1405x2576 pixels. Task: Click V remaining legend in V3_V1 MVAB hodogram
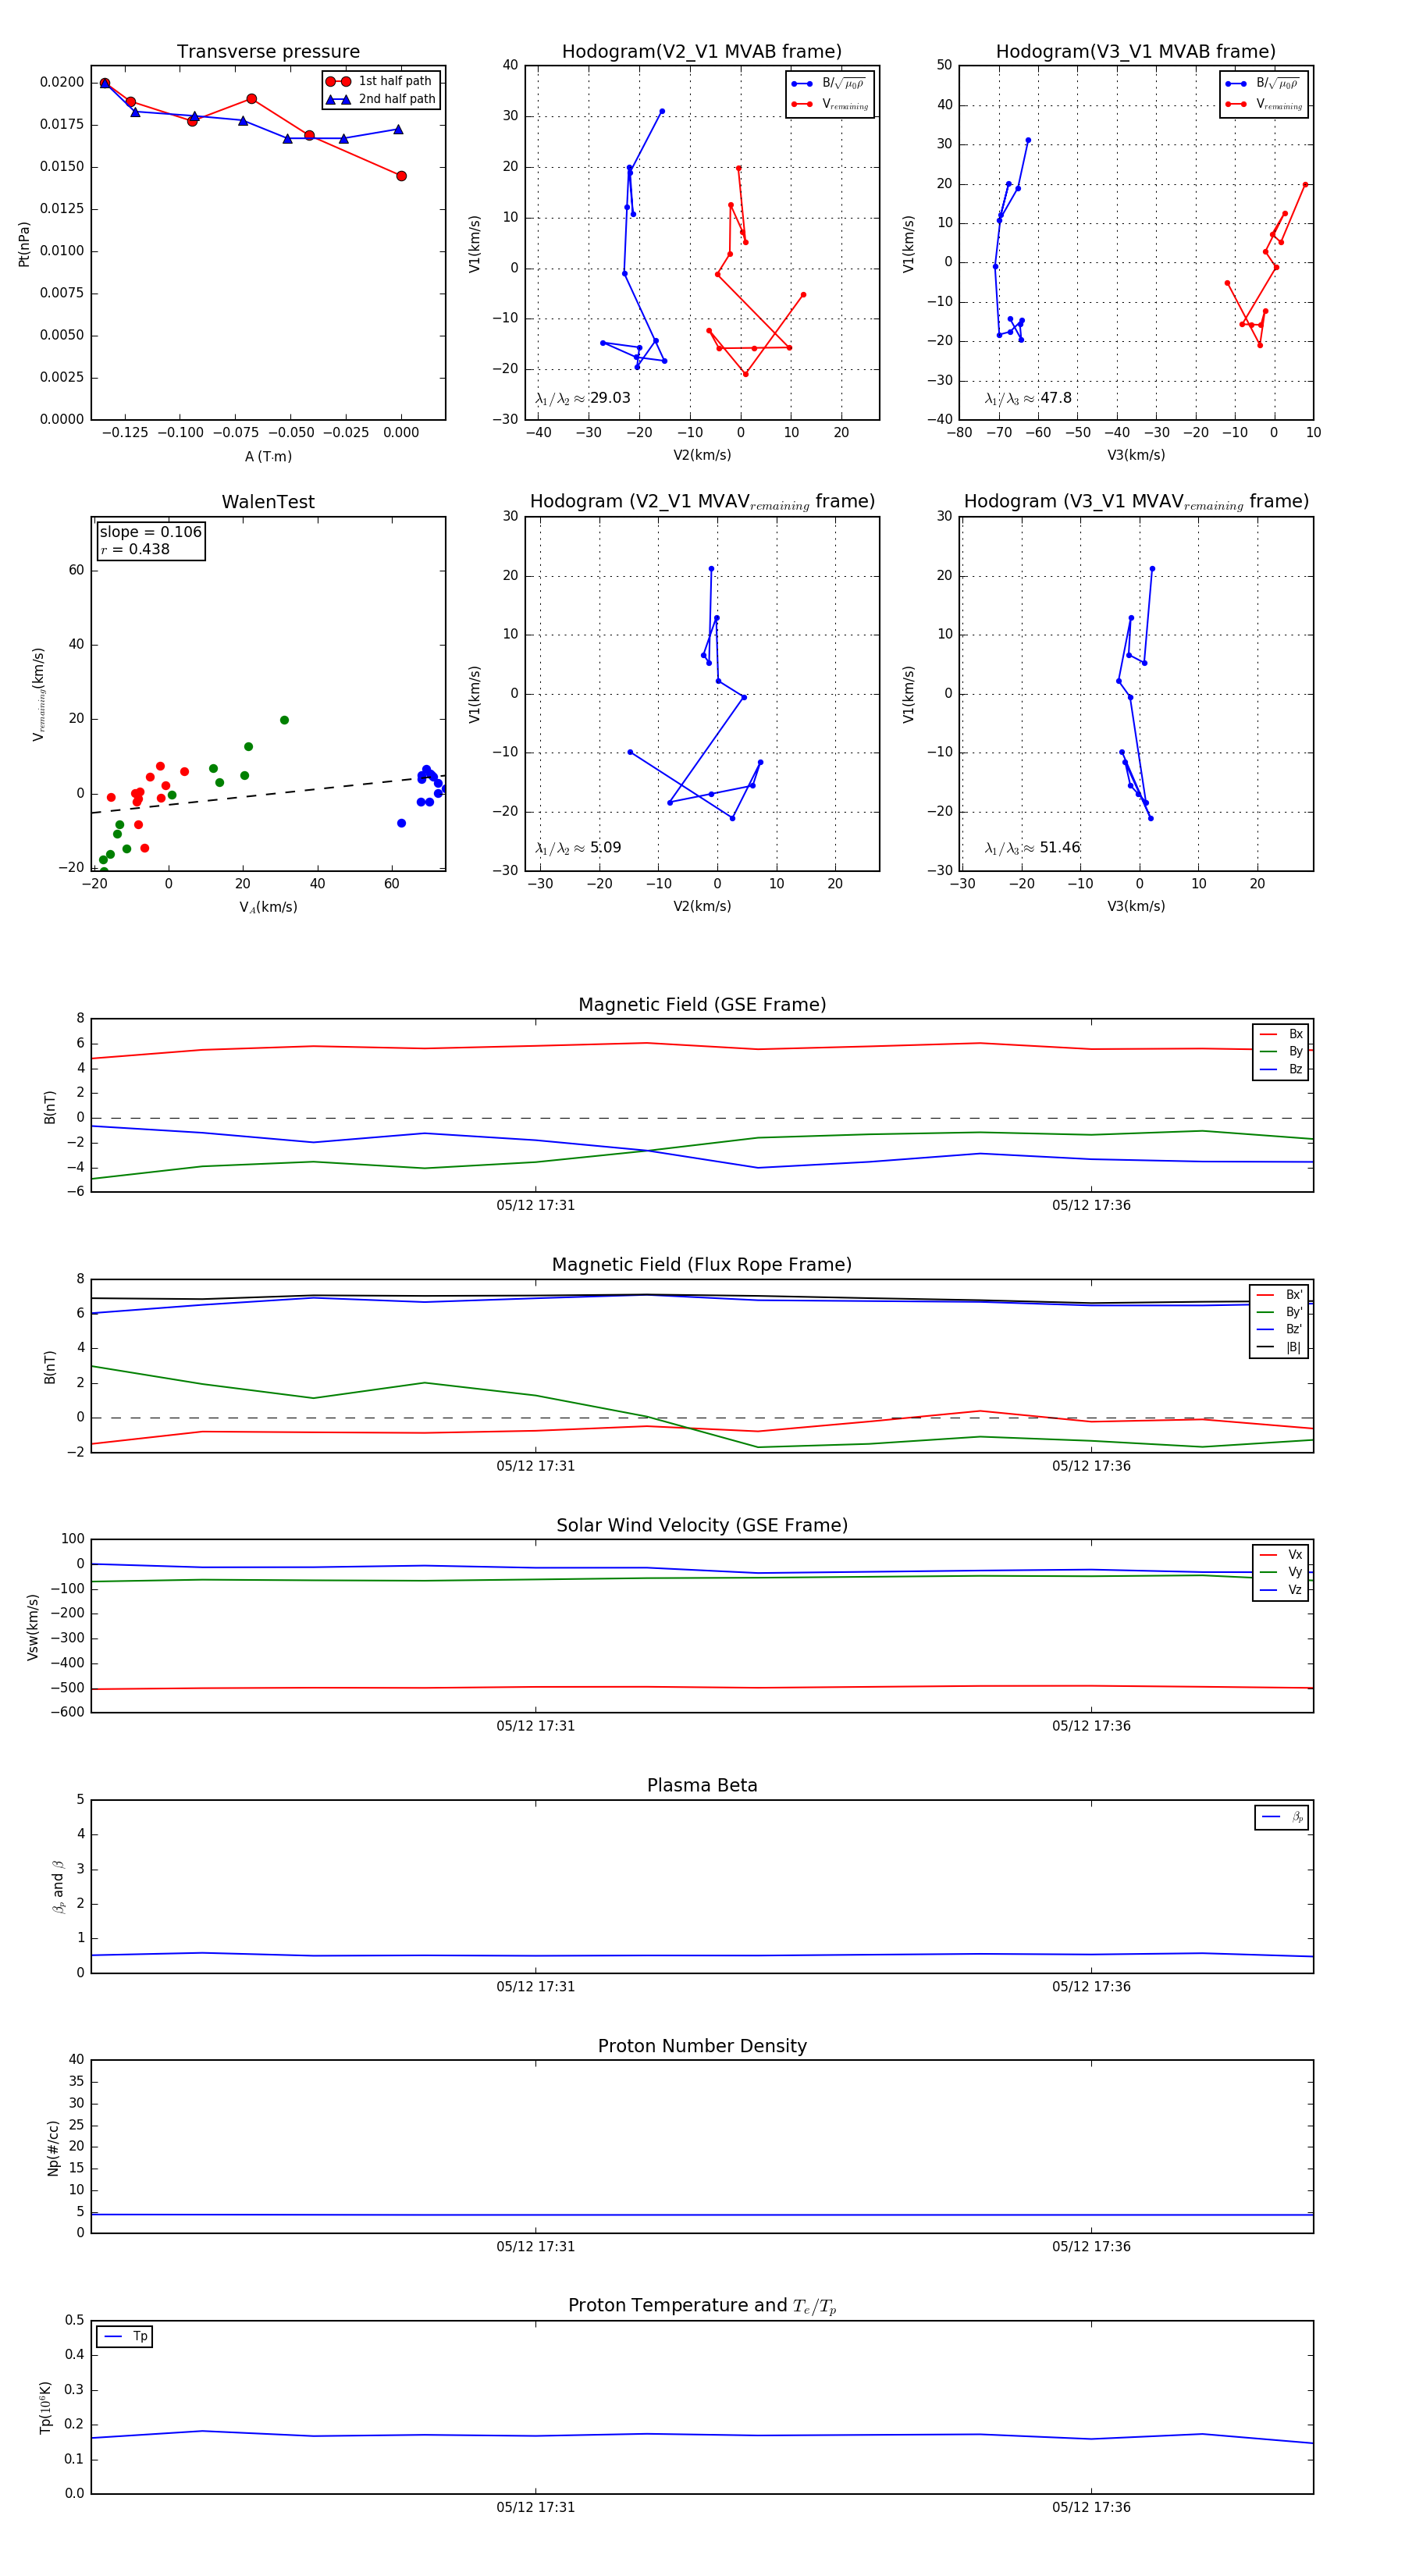[x=1263, y=104]
